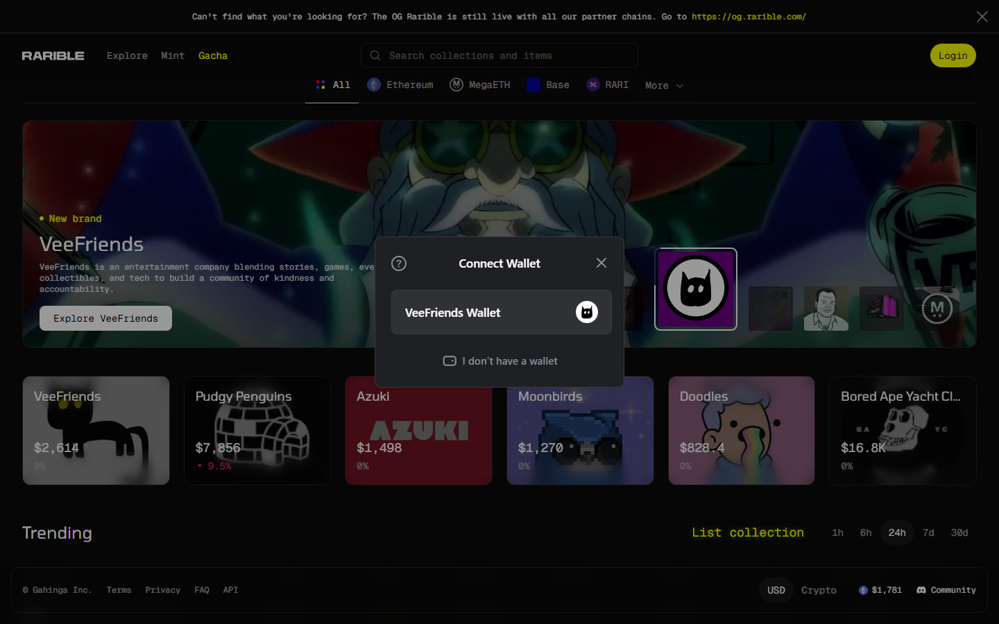999x624 pixels.
Task: Click the Login button
Action: [x=953, y=55]
